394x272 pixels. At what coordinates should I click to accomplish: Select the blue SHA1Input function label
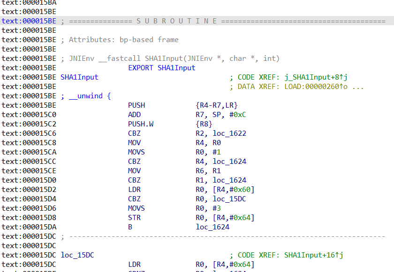79,77
